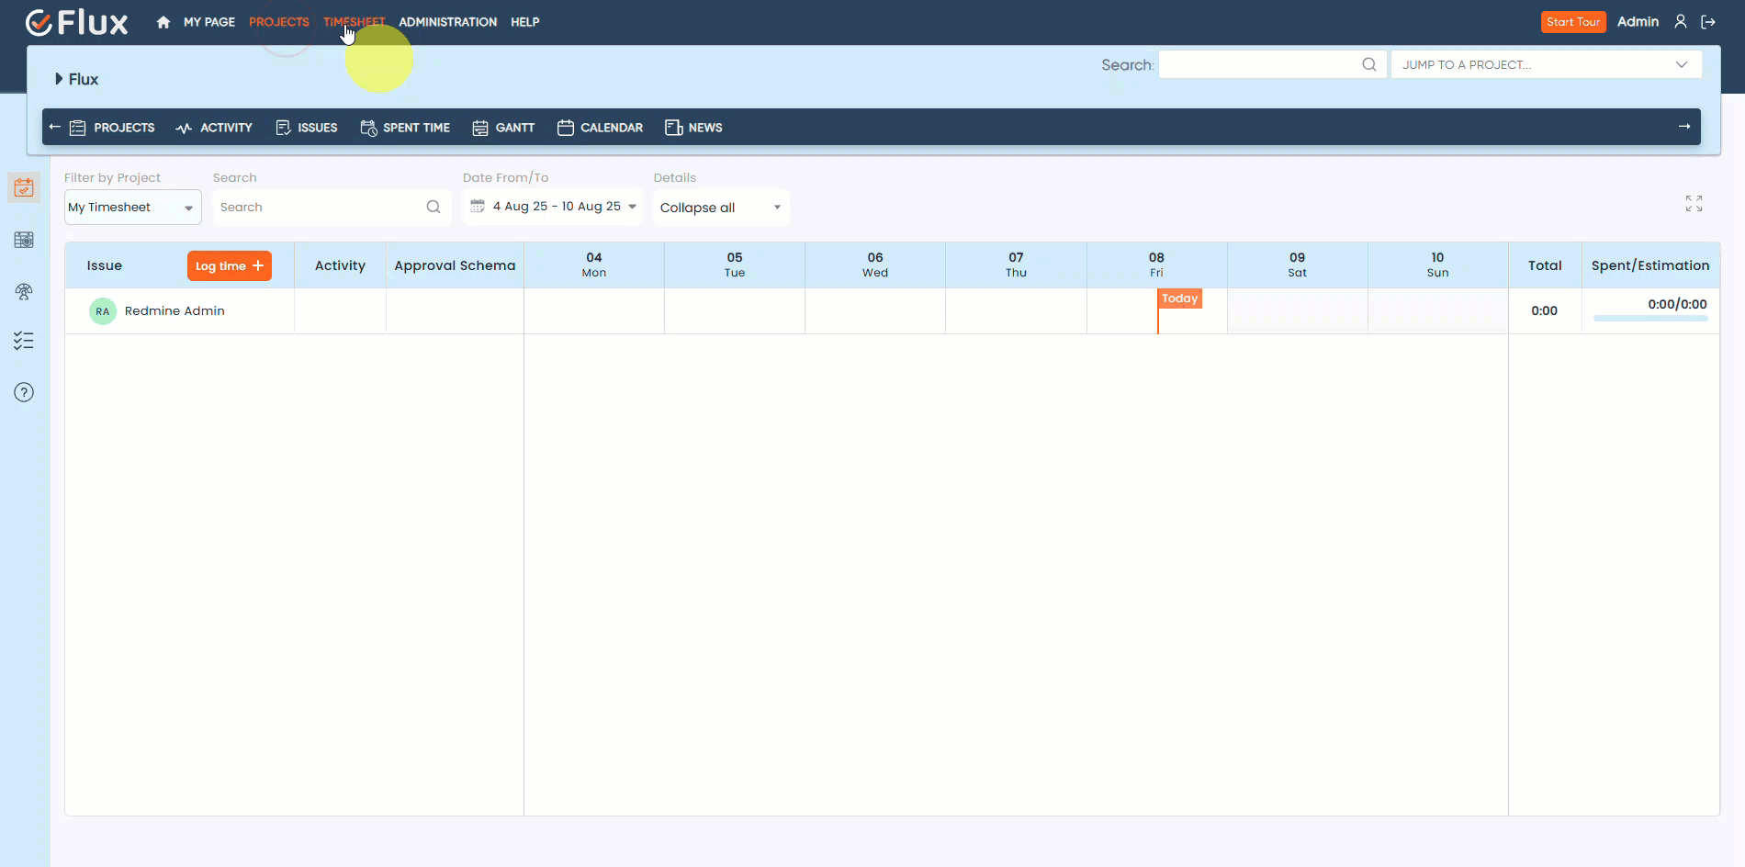
Task: Open the checklist icon in the left sidebar
Action: tap(24, 341)
